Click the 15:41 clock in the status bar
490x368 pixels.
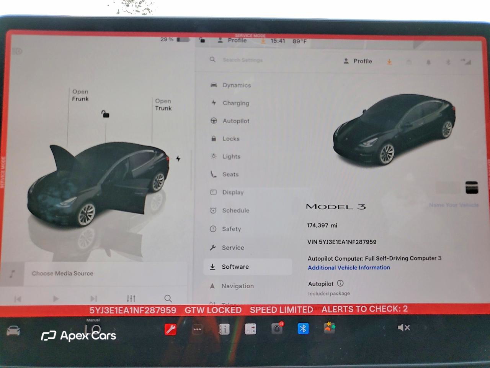coord(278,41)
